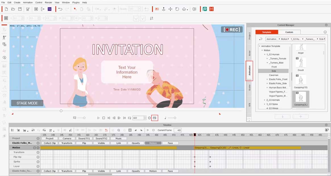Open the New Project icon
Screen dimensions: 331x176
point(6,9)
